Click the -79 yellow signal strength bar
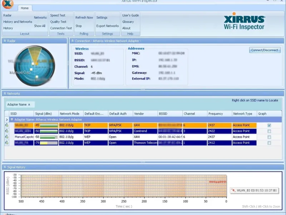The height and width of the screenshot is (215, 286). click(x=49, y=143)
